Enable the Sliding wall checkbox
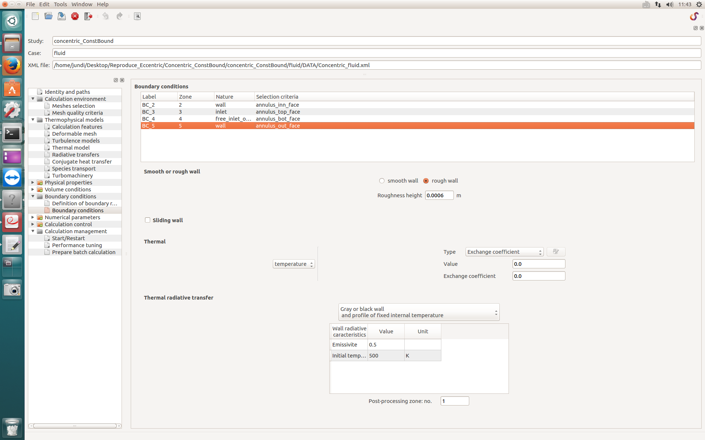Viewport: 705px width, 440px height. (x=148, y=220)
